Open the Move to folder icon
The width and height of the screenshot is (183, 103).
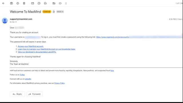click(x=54, y=3)
